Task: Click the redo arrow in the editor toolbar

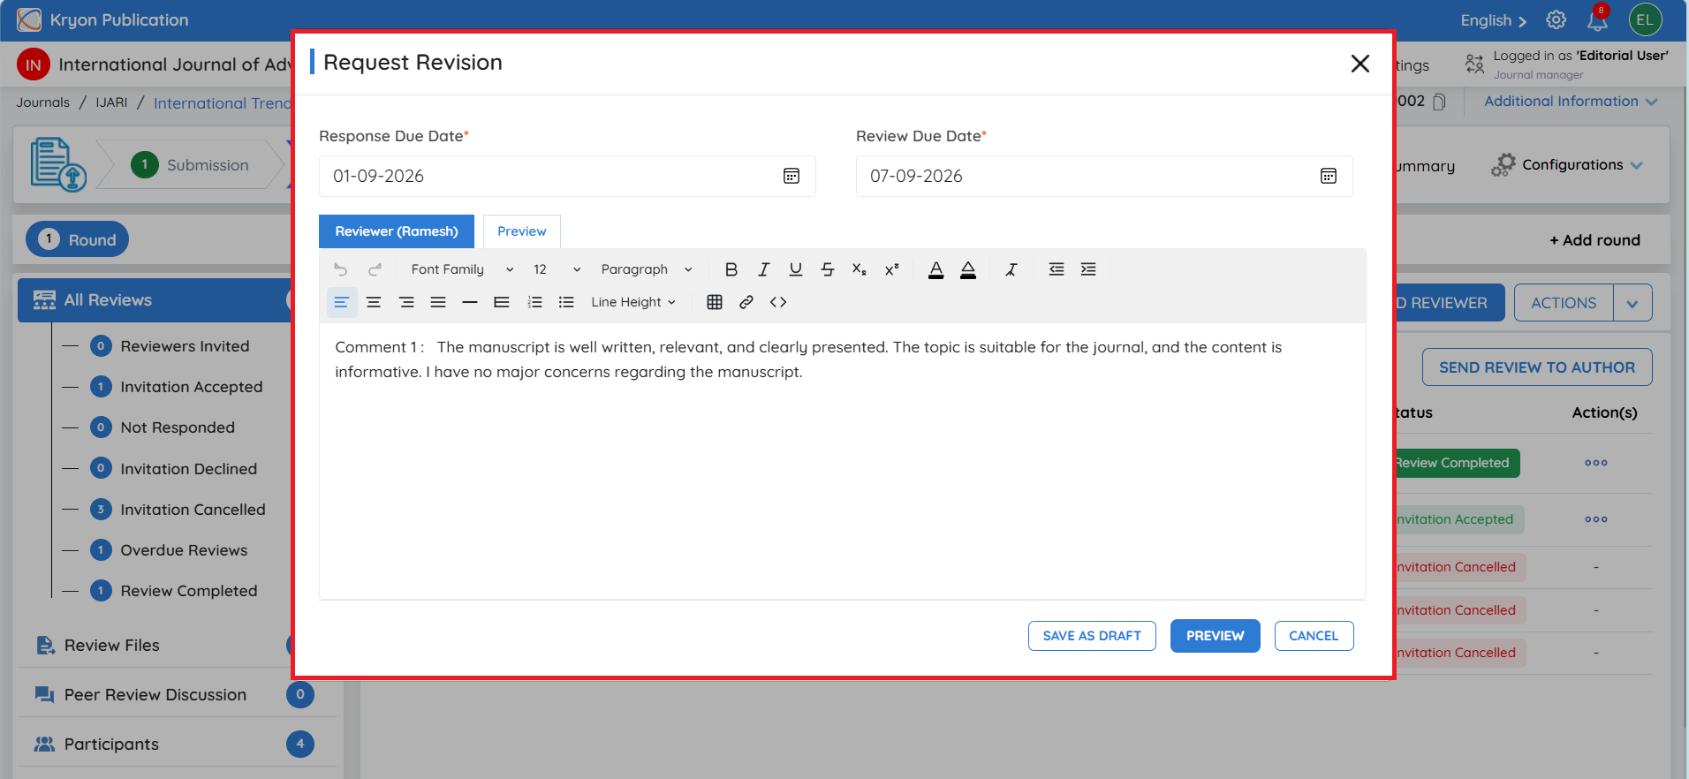Action: [375, 269]
